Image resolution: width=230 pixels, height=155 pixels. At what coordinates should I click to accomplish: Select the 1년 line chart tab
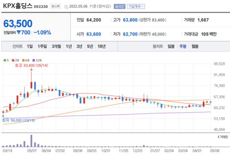pos(69,47)
